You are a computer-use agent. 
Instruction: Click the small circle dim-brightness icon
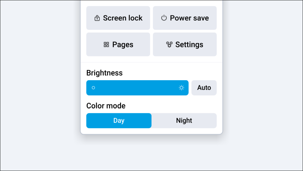pos(93,88)
